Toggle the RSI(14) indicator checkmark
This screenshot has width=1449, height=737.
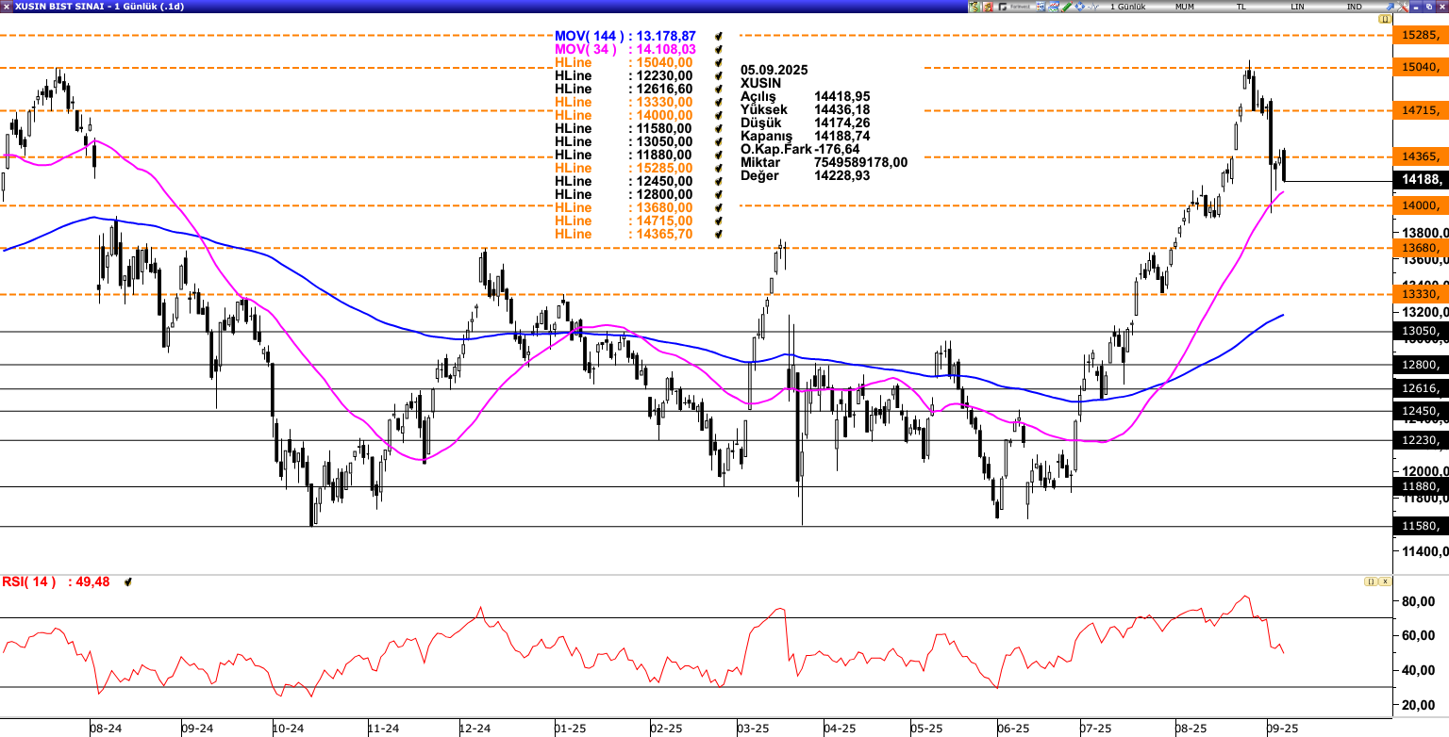(128, 582)
